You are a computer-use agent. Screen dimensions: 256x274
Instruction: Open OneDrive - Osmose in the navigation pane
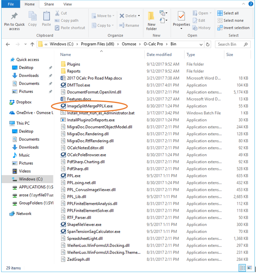pyautogui.click(x=31, y=113)
